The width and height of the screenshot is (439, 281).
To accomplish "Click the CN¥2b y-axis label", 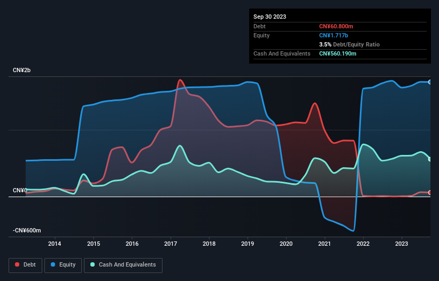I will click(x=21, y=70).
